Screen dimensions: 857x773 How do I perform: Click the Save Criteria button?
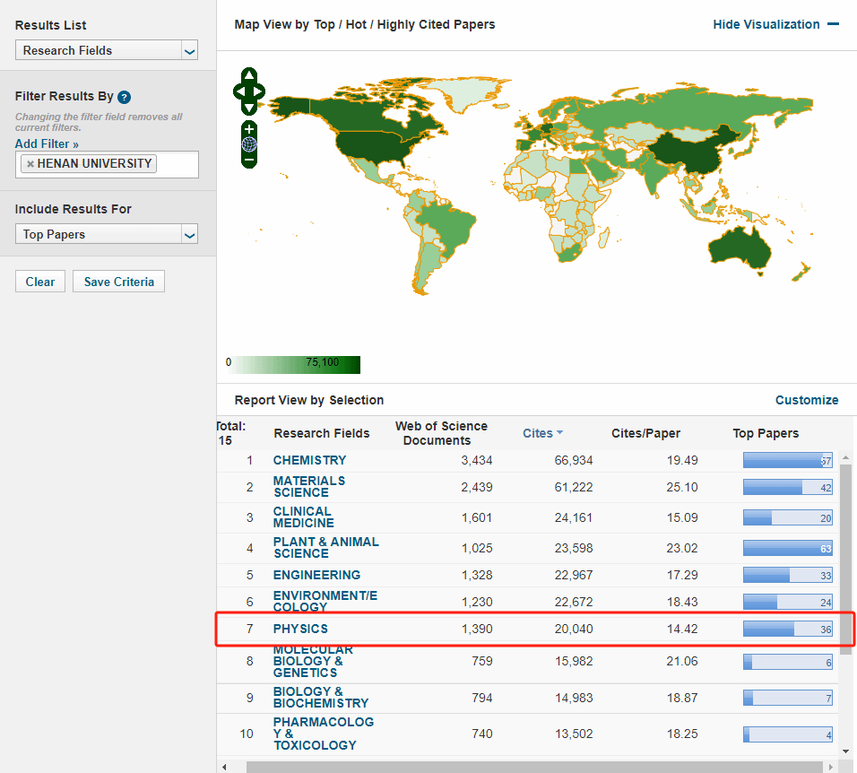coord(118,282)
